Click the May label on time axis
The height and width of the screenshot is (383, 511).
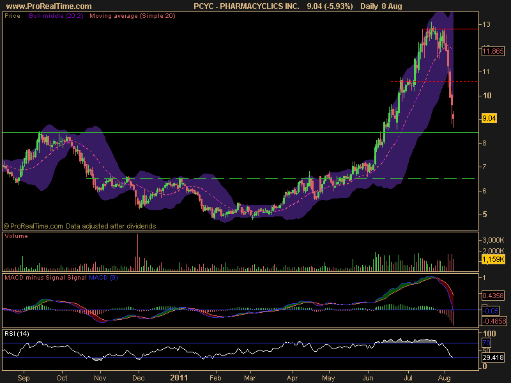click(x=328, y=378)
